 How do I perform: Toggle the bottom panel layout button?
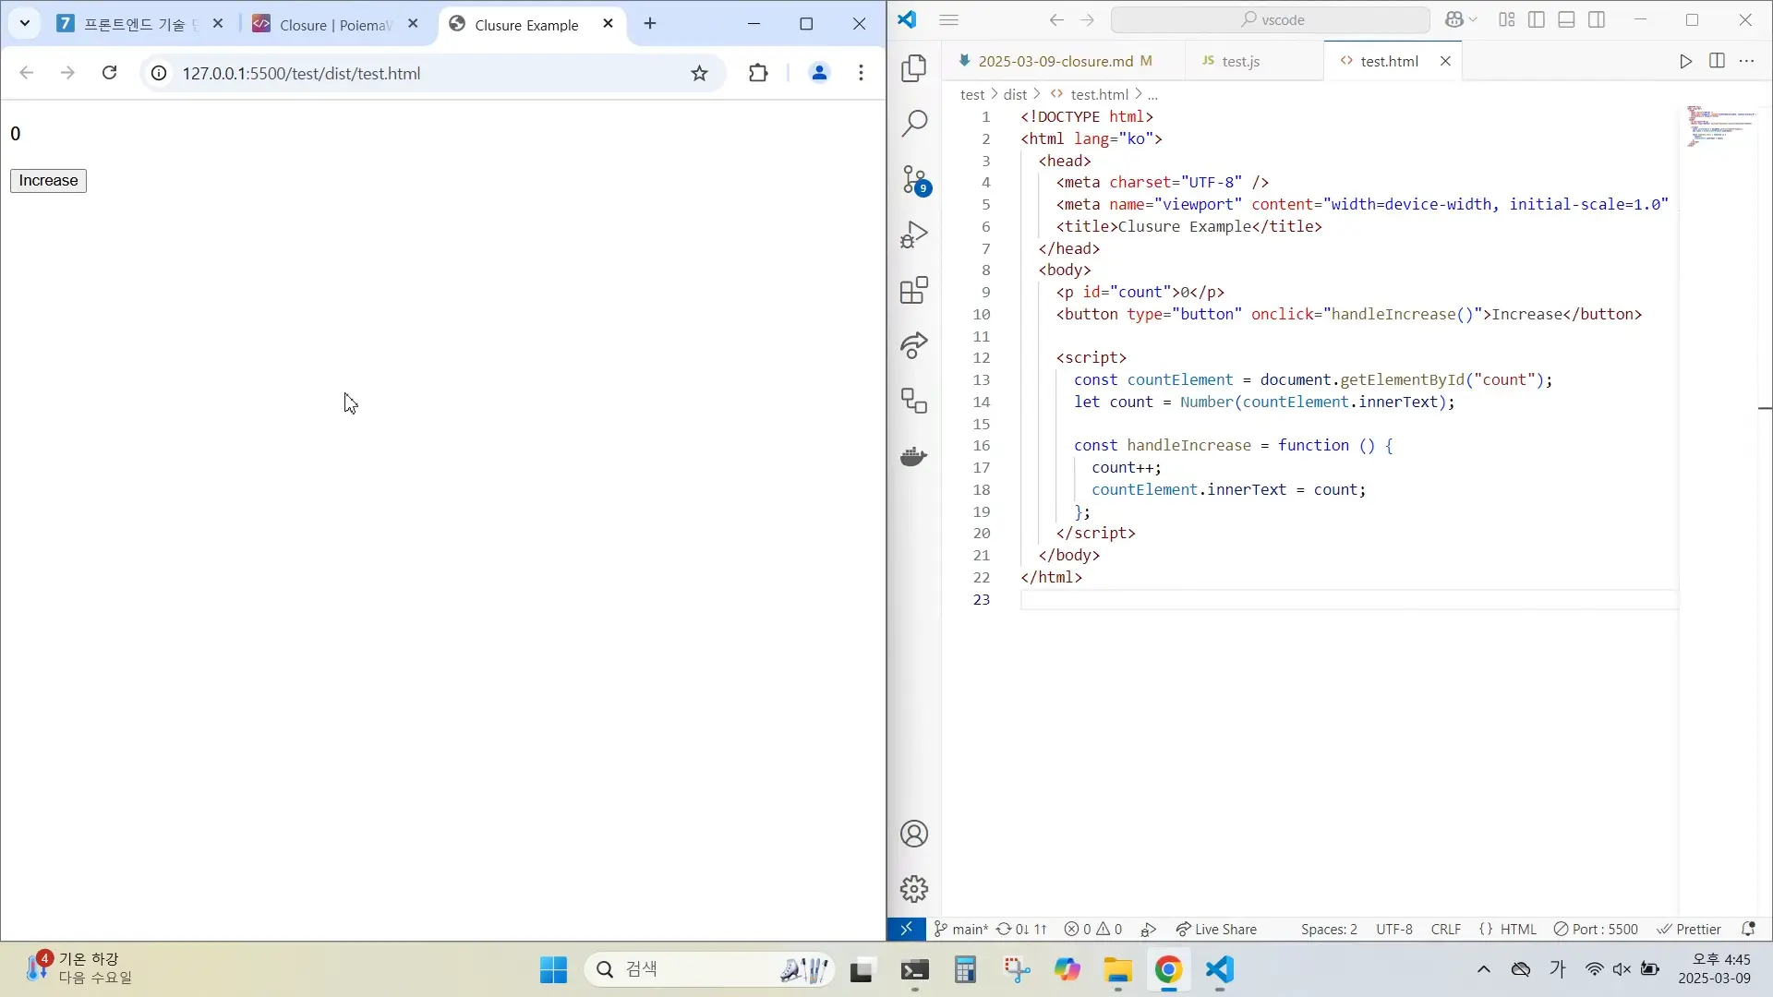coord(1566,19)
